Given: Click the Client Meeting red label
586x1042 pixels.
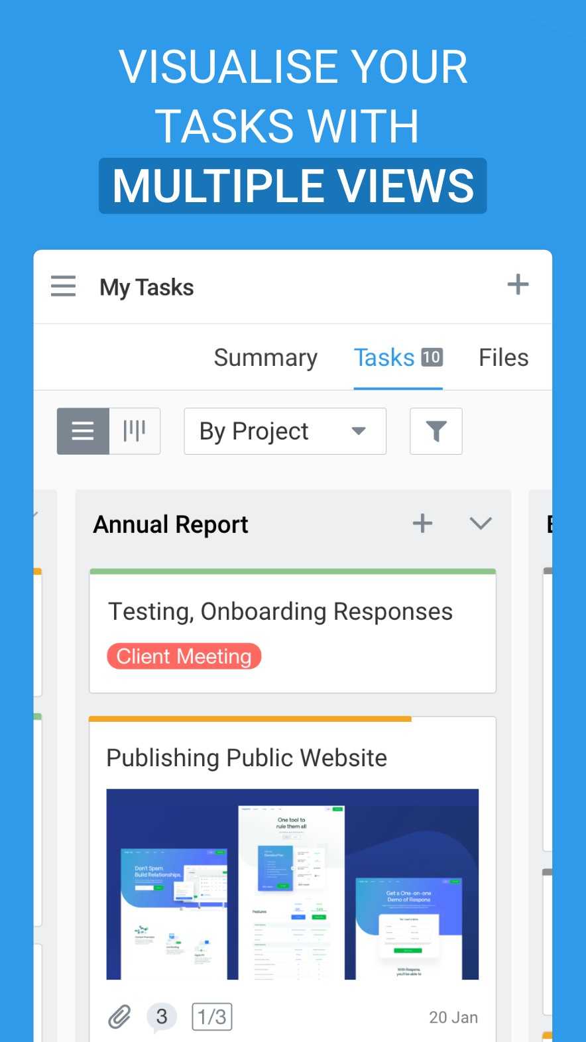Looking at the screenshot, I should point(184,656).
